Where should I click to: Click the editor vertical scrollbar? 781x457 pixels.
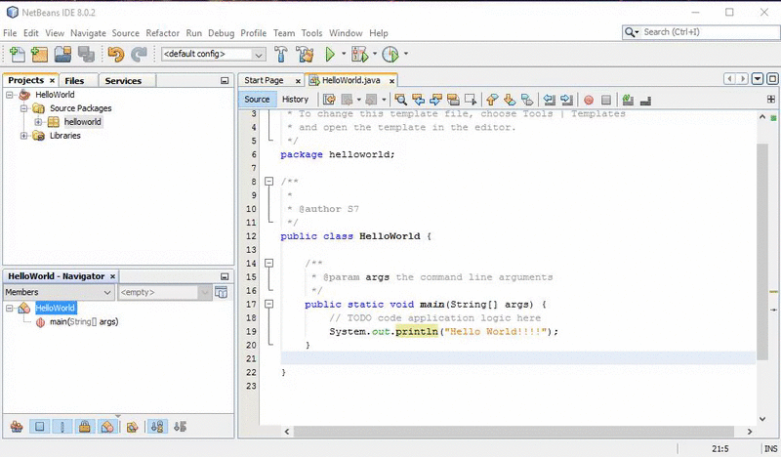(x=762, y=252)
